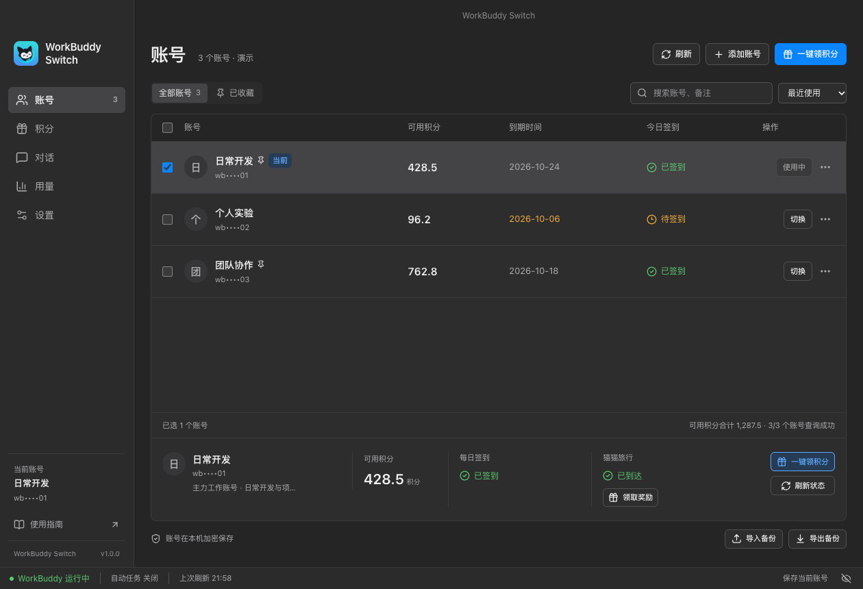Viewport: 863px width, 589px height.
Task: Switch to the 已收藏 tab
Action: [x=235, y=93]
